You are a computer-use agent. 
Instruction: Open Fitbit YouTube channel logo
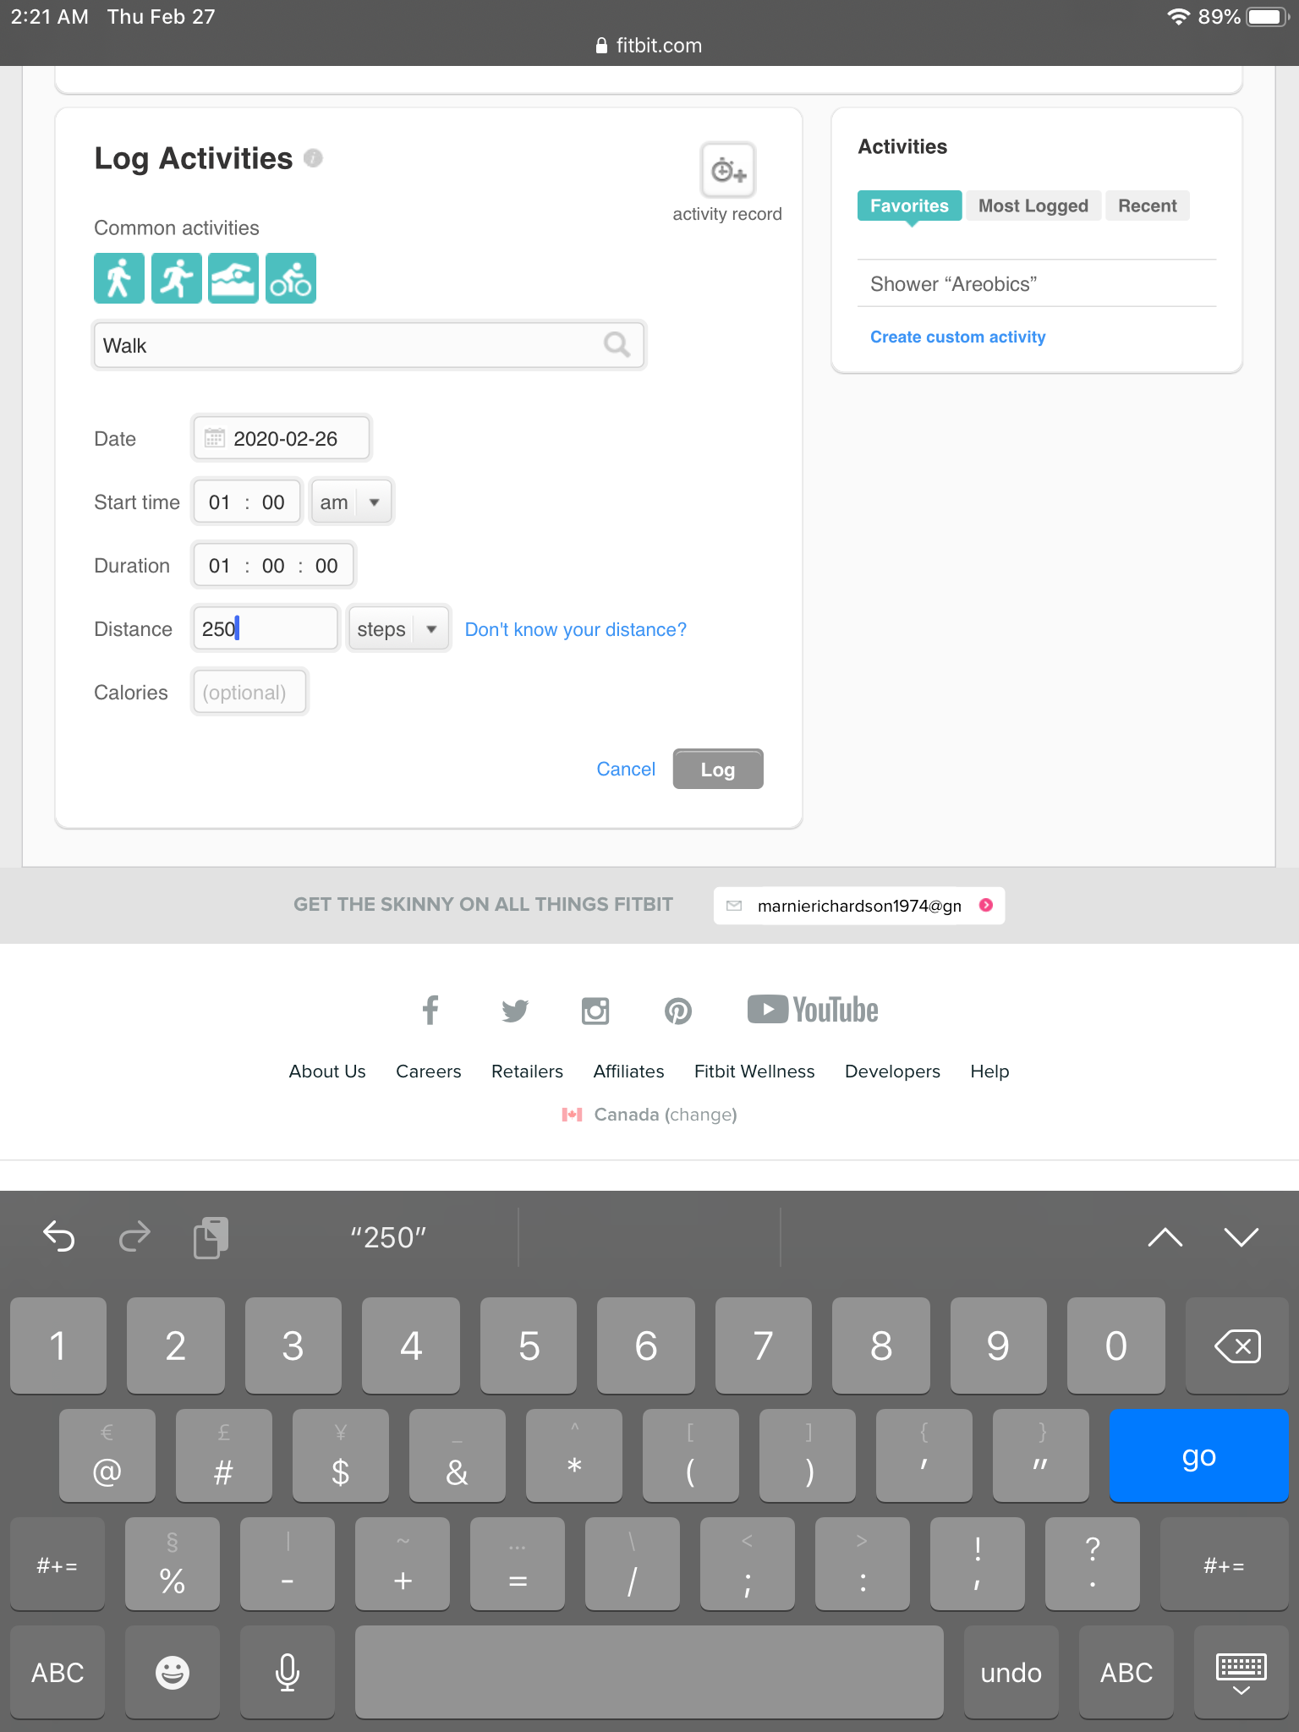[813, 1010]
